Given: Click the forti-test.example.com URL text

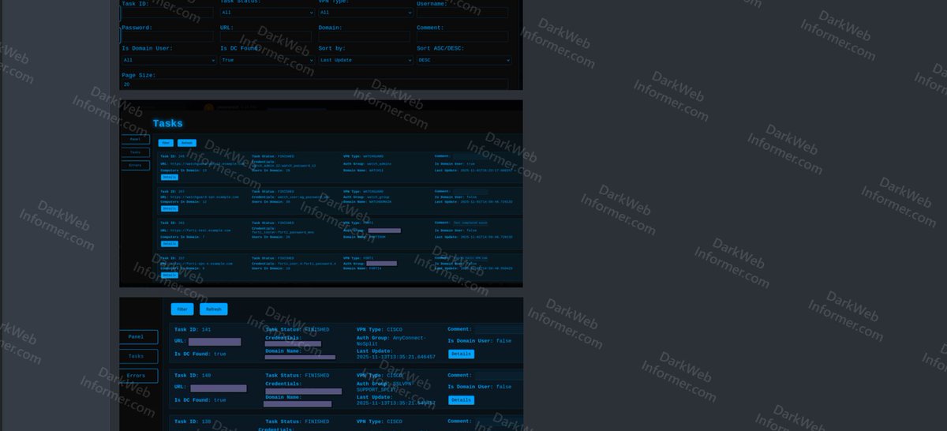Looking at the screenshot, I should 200,230.
